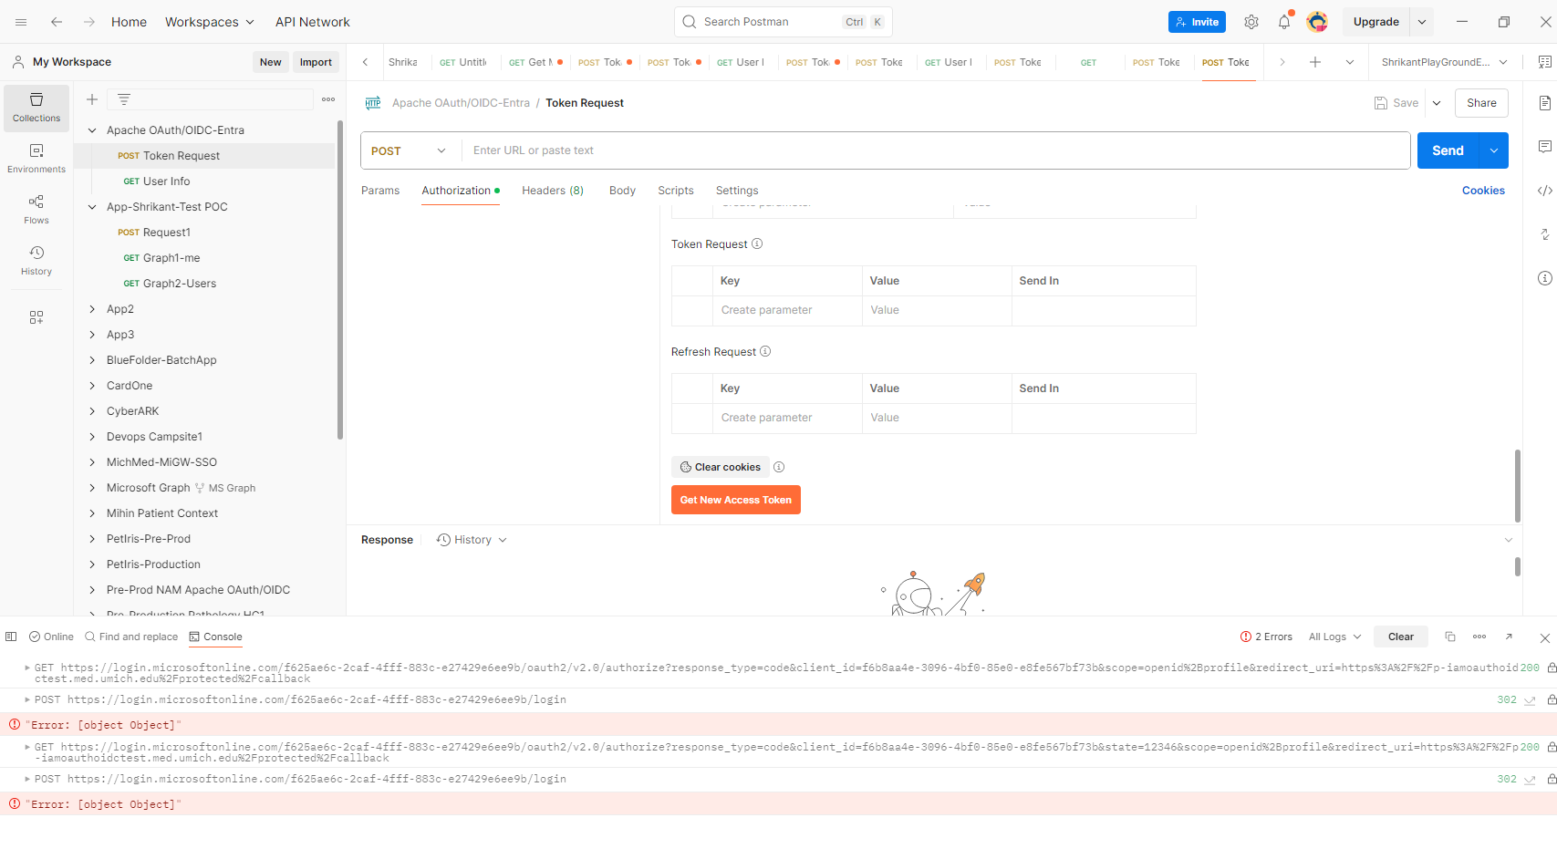Image resolution: width=1557 pixels, height=849 pixels.
Task: Open the configure workspace sidebar icon
Action: click(x=36, y=317)
